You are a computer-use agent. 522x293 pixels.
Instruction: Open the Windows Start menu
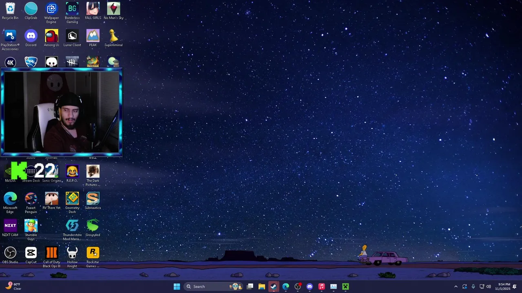[177, 286]
